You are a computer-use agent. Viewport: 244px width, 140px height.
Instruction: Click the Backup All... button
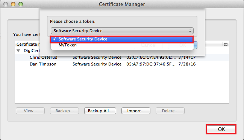100,111
